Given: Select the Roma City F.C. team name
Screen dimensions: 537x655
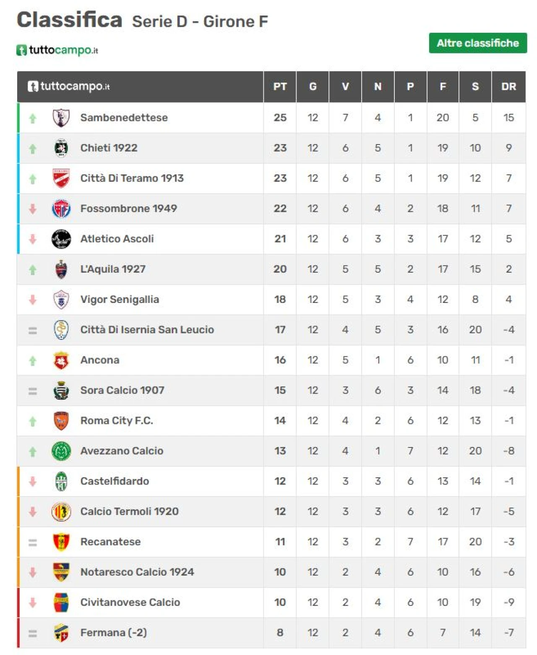Looking at the screenshot, I should (117, 421).
